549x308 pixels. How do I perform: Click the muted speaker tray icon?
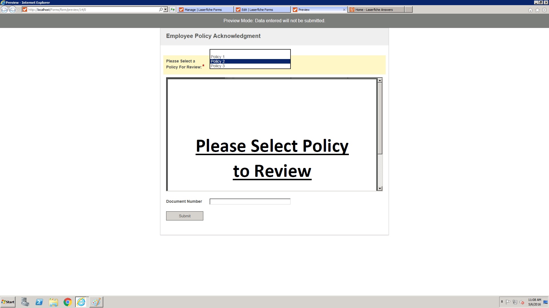[522, 302]
